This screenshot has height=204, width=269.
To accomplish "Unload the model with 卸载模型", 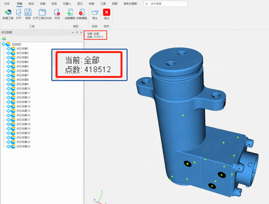I will point(81,13).
